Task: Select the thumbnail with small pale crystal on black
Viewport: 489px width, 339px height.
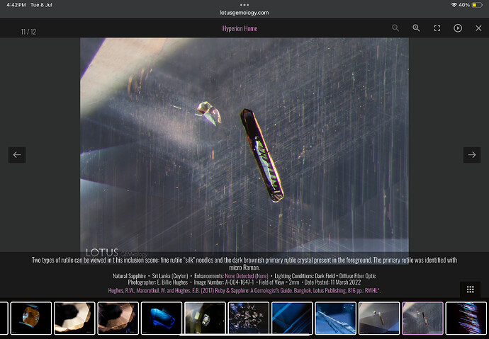Action: 205,318
